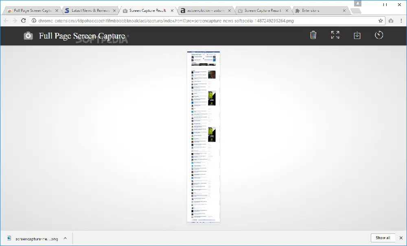Click the captured full page thumbnail image

pos(203,137)
